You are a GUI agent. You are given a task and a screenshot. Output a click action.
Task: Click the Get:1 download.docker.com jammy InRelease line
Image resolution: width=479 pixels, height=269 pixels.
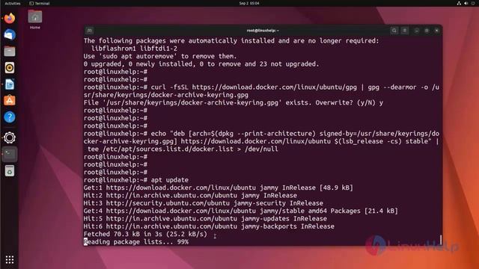point(218,188)
